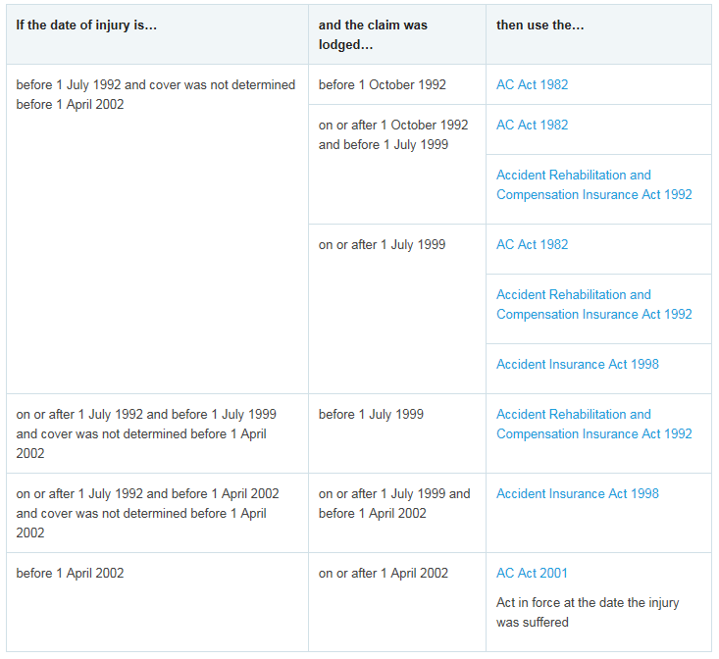This screenshot has width=719, height=659.
Task: Open AC Act 1982 link beside 'before 1 October 1992'
Action: click(532, 85)
